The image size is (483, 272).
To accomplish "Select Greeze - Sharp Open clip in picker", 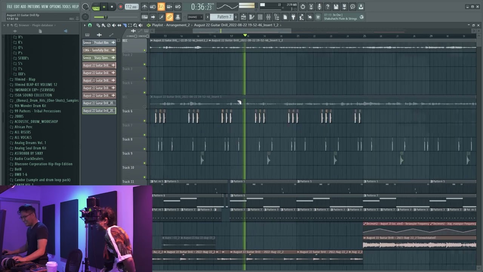I will (x=99, y=58).
